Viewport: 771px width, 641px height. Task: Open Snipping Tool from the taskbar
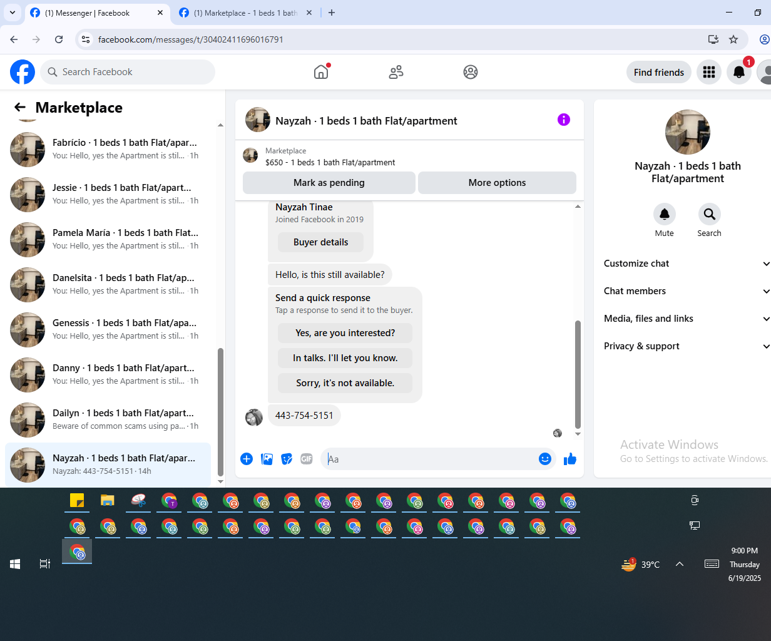click(x=138, y=501)
